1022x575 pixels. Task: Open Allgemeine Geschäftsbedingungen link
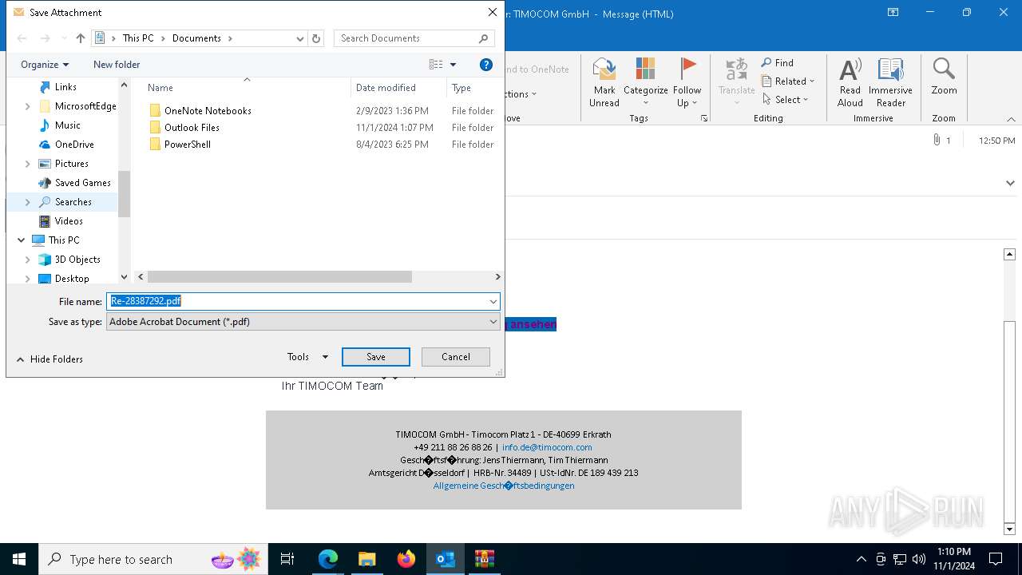(504, 486)
